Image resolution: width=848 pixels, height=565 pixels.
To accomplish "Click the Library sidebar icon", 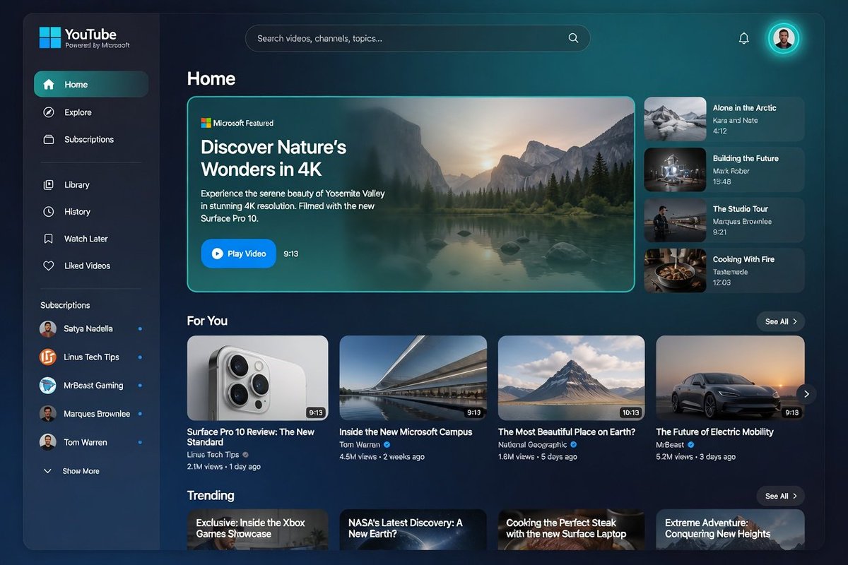I will (x=49, y=185).
